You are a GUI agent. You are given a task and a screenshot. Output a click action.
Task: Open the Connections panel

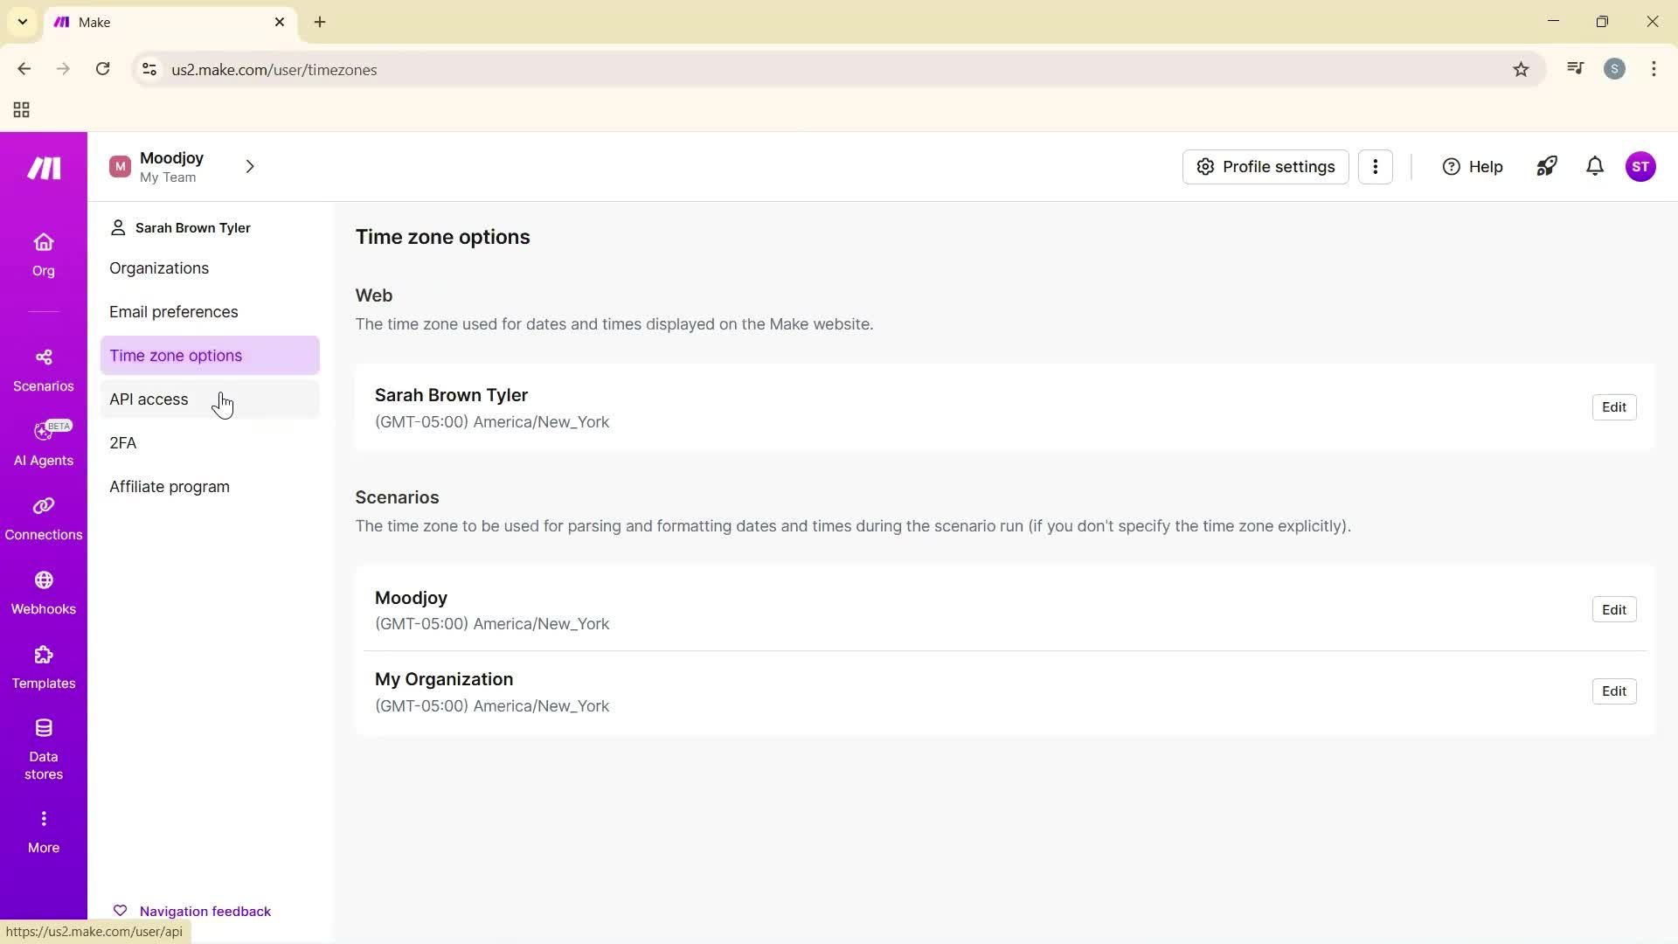point(43,517)
